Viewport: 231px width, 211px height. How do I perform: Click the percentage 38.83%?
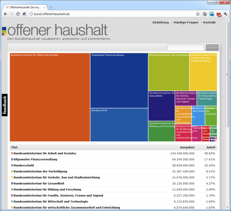[210, 153]
